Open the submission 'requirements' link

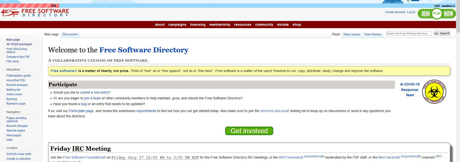[146, 111]
